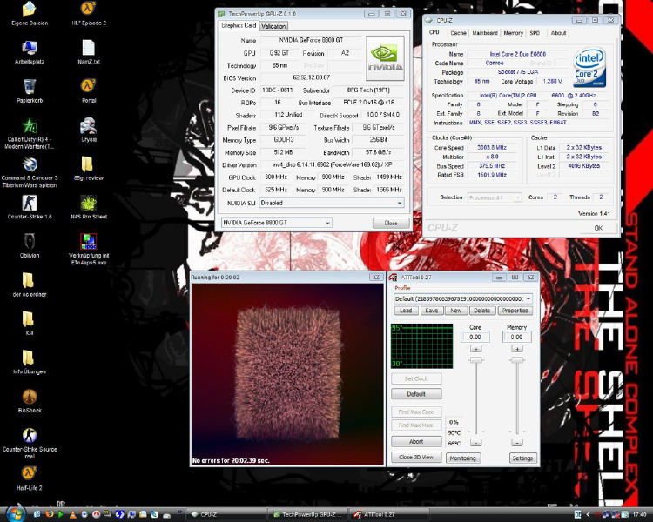
Task: Increase Memory clock with plus button
Action: 517,349
